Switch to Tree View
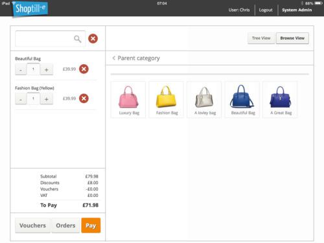Screen dimensions: 324x243 (x=261, y=38)
